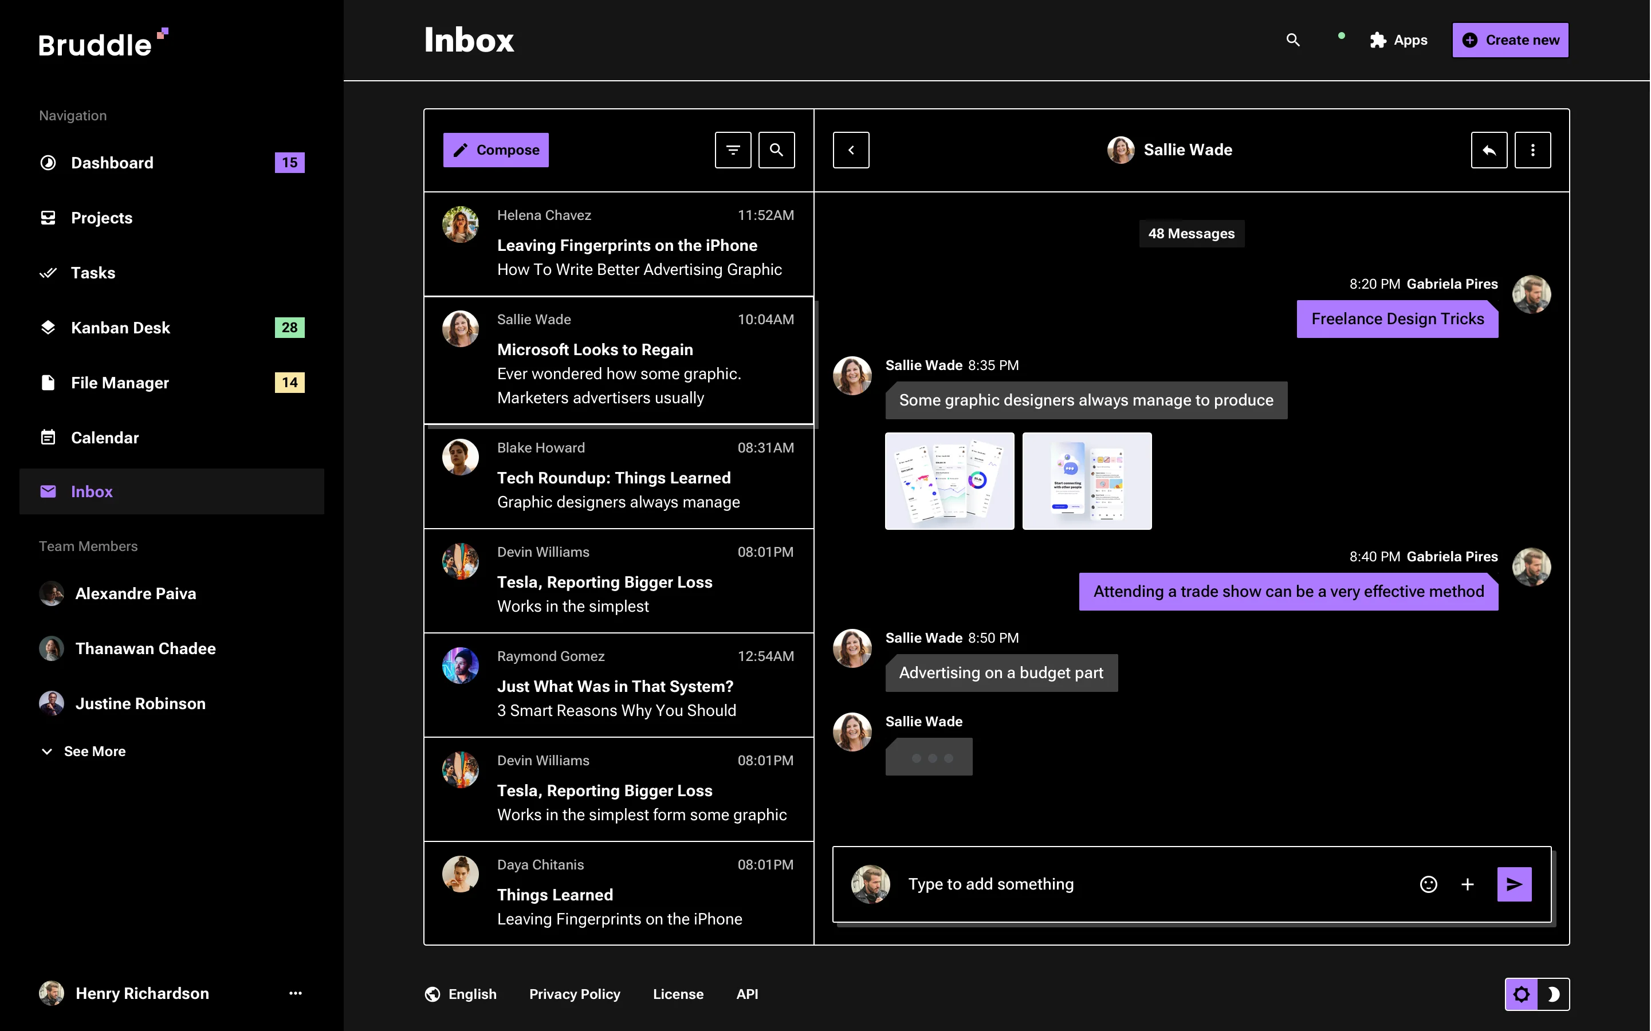Screen dimensions: 1651x1031
Task: Open the Apps menu with puzzle icon
Action: tap(1399, 40)
